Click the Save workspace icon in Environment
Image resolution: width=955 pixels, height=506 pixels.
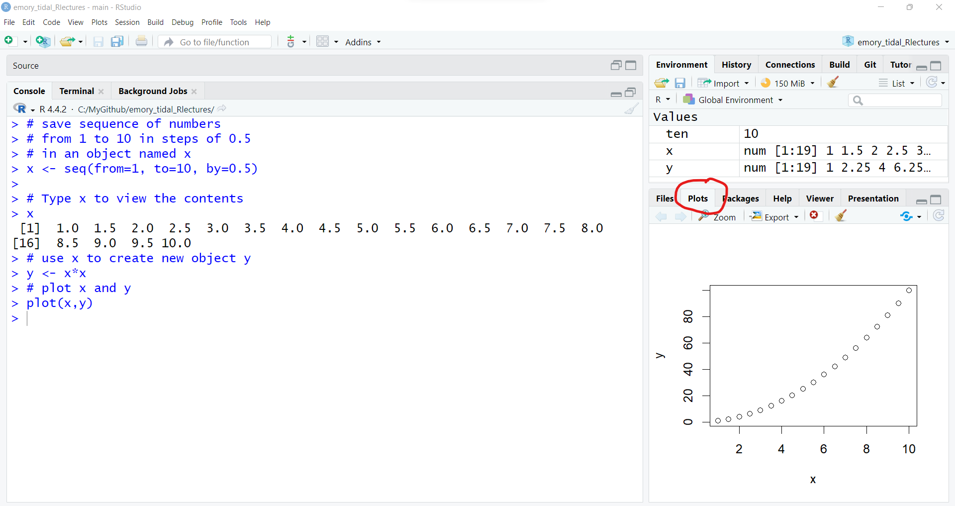680,83
